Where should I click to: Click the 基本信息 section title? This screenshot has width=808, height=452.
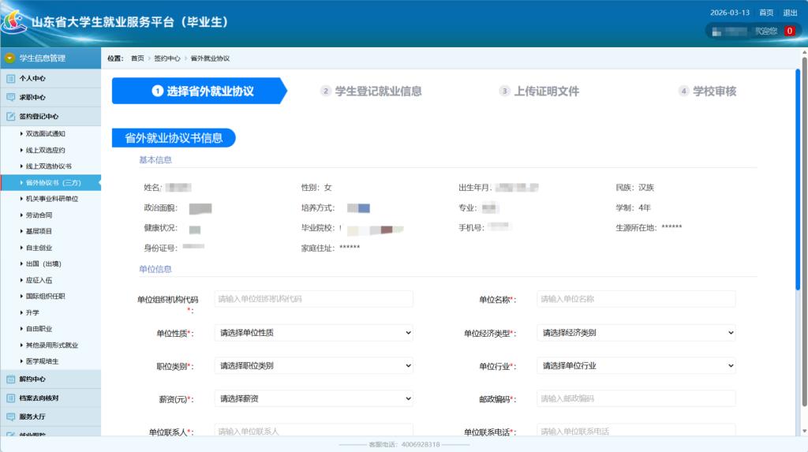[x=155, y=160]
